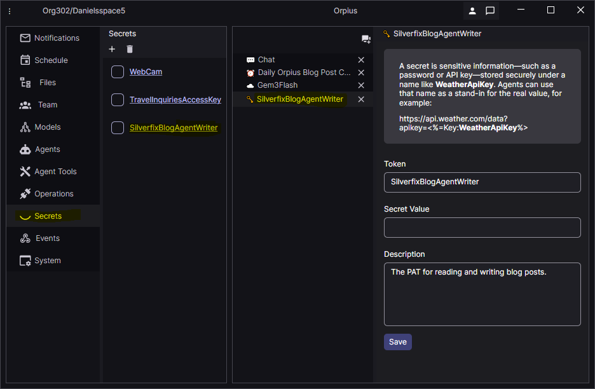The image size is (595, 389).
Task: Click the add secret plus icon
Action: [x=113, y=50]
